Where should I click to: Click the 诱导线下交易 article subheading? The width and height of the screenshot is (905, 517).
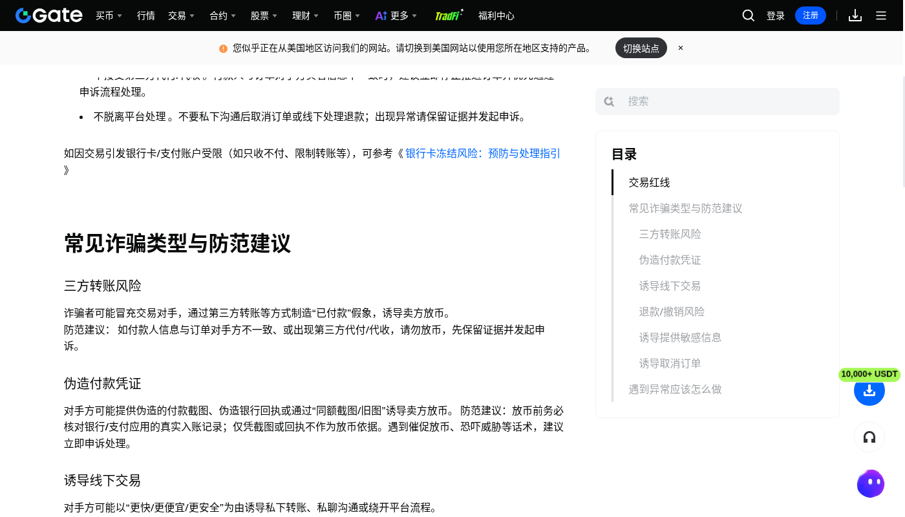point(103,480)
